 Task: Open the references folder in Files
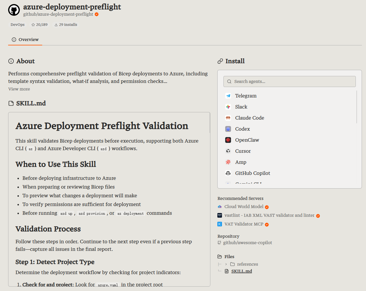[247, 264]
